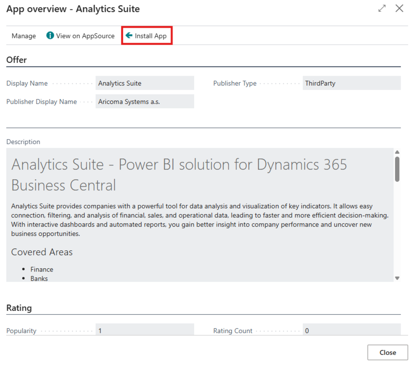Select the Display Name field
The width and height of the screenshot is (411, 365).
tap(144, 83)
